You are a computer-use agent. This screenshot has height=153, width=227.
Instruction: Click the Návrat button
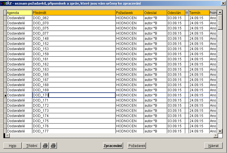click(213, 146)
